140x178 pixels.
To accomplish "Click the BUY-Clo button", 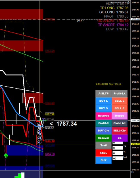I will click(x=103, y=130).
